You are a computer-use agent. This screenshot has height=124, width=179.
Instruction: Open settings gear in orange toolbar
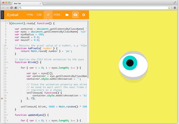[84, 15]
